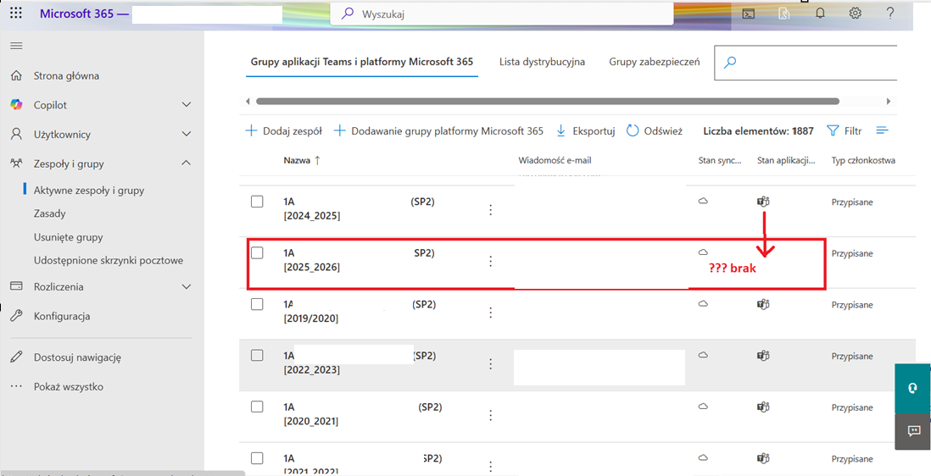Click the Dodaj zespół button
The height and width of the screenshot is (476, 931).
click(x=284, y=131)
